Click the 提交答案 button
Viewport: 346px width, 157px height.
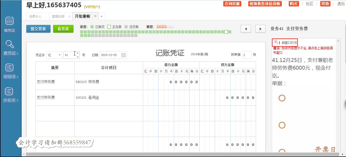38,29
